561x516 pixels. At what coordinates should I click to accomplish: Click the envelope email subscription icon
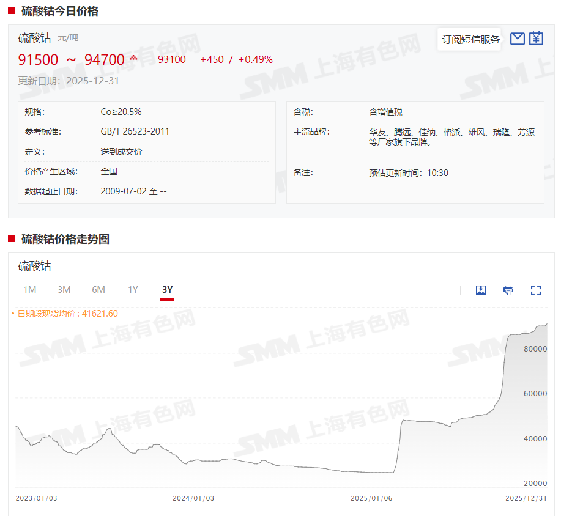click(x=518, y=39)
